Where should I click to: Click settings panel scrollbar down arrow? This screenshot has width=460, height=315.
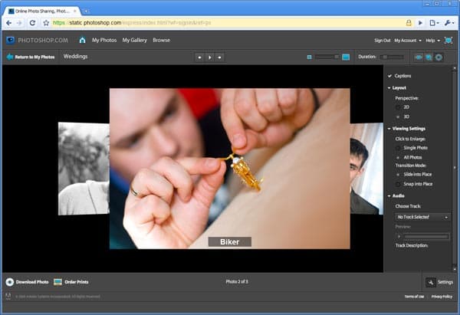click(455, 269)
